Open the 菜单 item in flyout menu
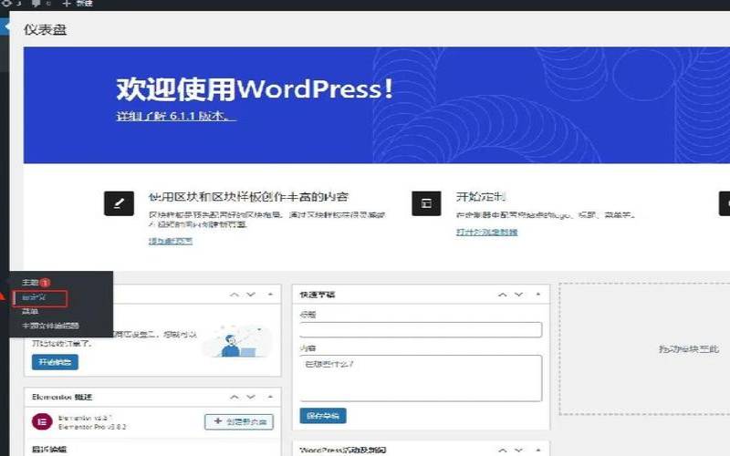 point(32,311)
